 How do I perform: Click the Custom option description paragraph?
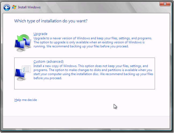(x=93, y=72)
